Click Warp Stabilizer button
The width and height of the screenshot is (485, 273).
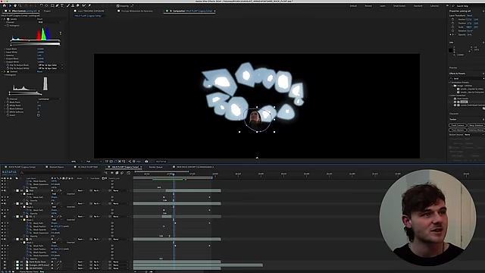(x=476, y=125)
